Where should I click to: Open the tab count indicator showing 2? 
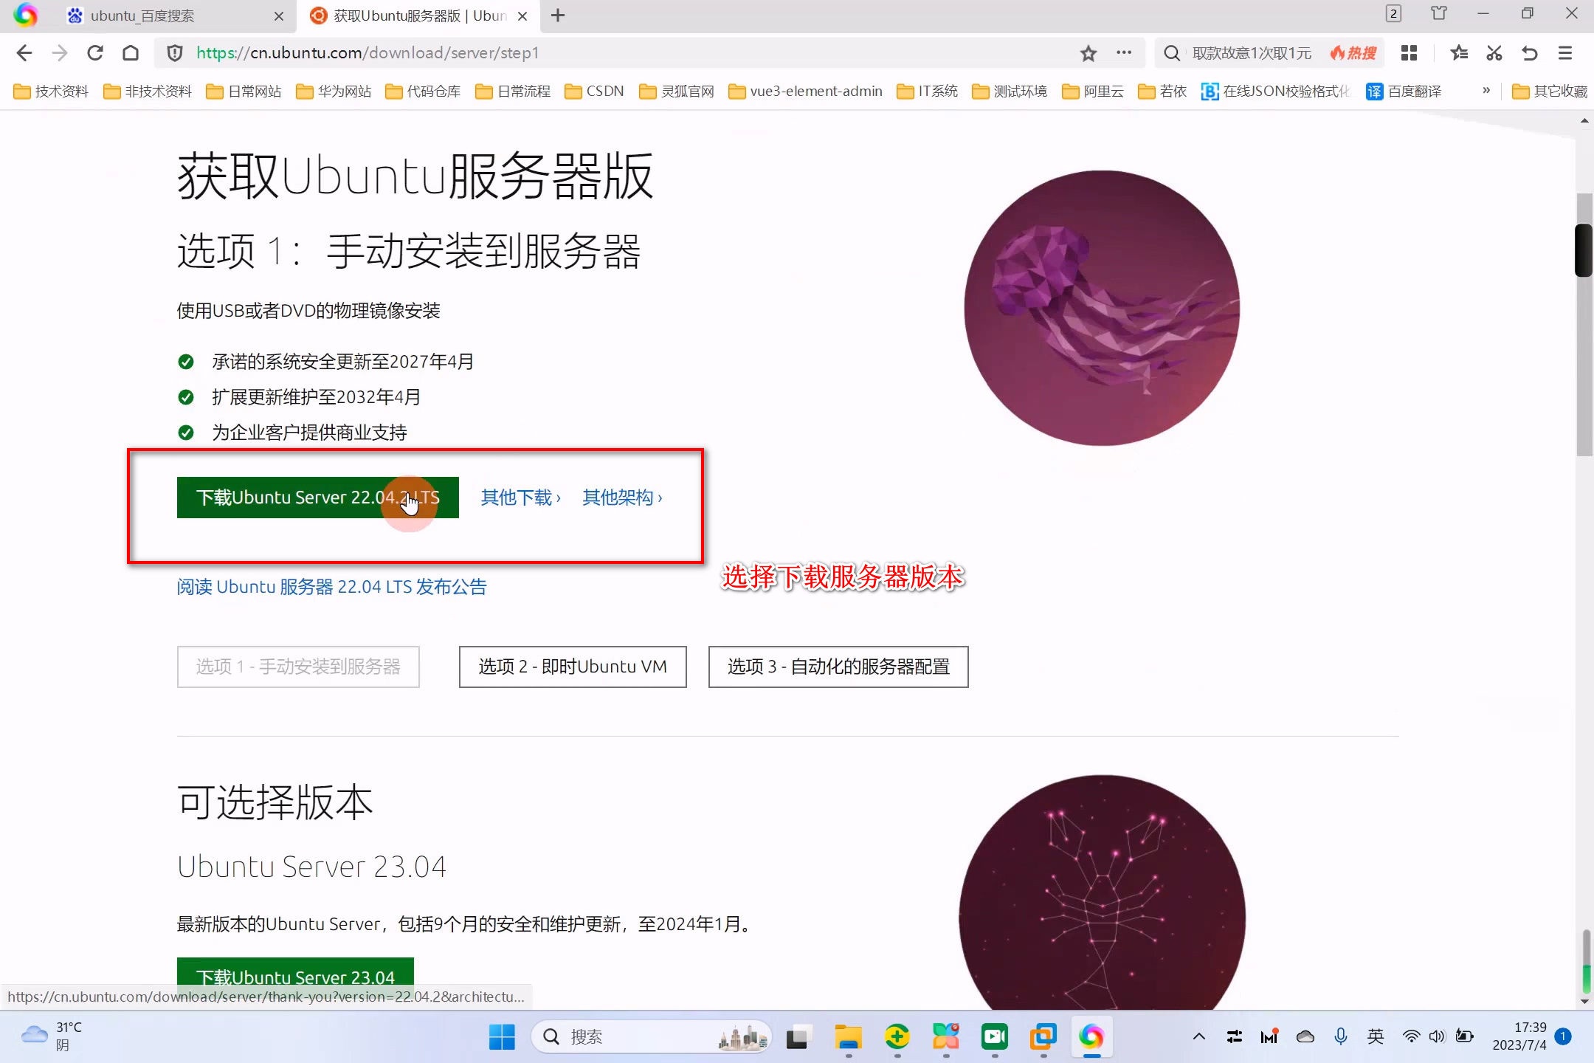1393,14
